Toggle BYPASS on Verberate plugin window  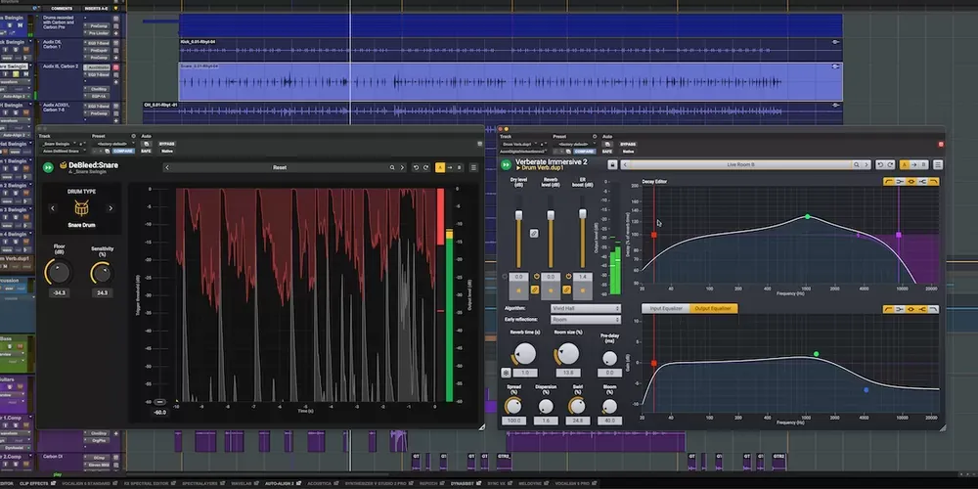628,144
